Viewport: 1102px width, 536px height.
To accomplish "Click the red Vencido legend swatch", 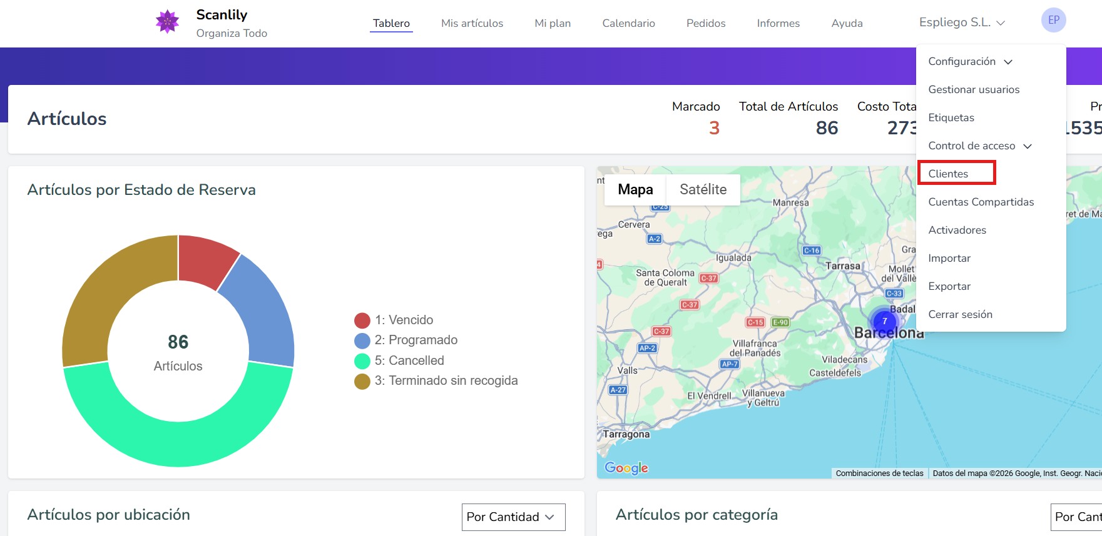I will pyautogui.click(x=362, y=320).
